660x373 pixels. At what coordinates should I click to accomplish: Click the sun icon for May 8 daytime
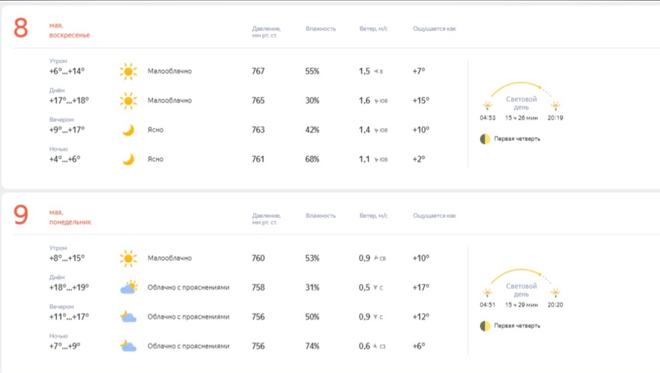point(127,100)
